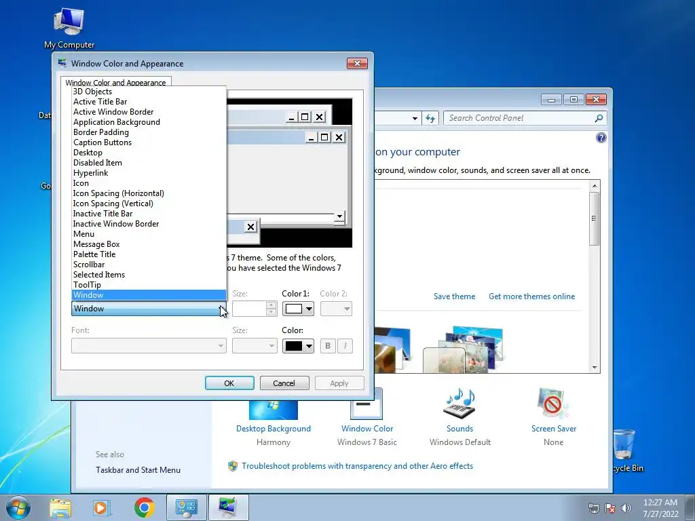695x521 pixels.
Task: Select ToolTip from the list
Action: click(x=149, y=285)
